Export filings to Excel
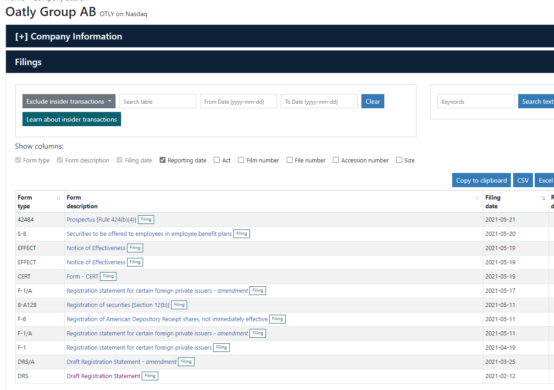 point(544,180)
